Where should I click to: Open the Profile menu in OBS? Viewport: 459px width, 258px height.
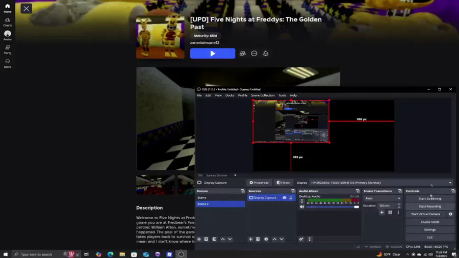243,95
